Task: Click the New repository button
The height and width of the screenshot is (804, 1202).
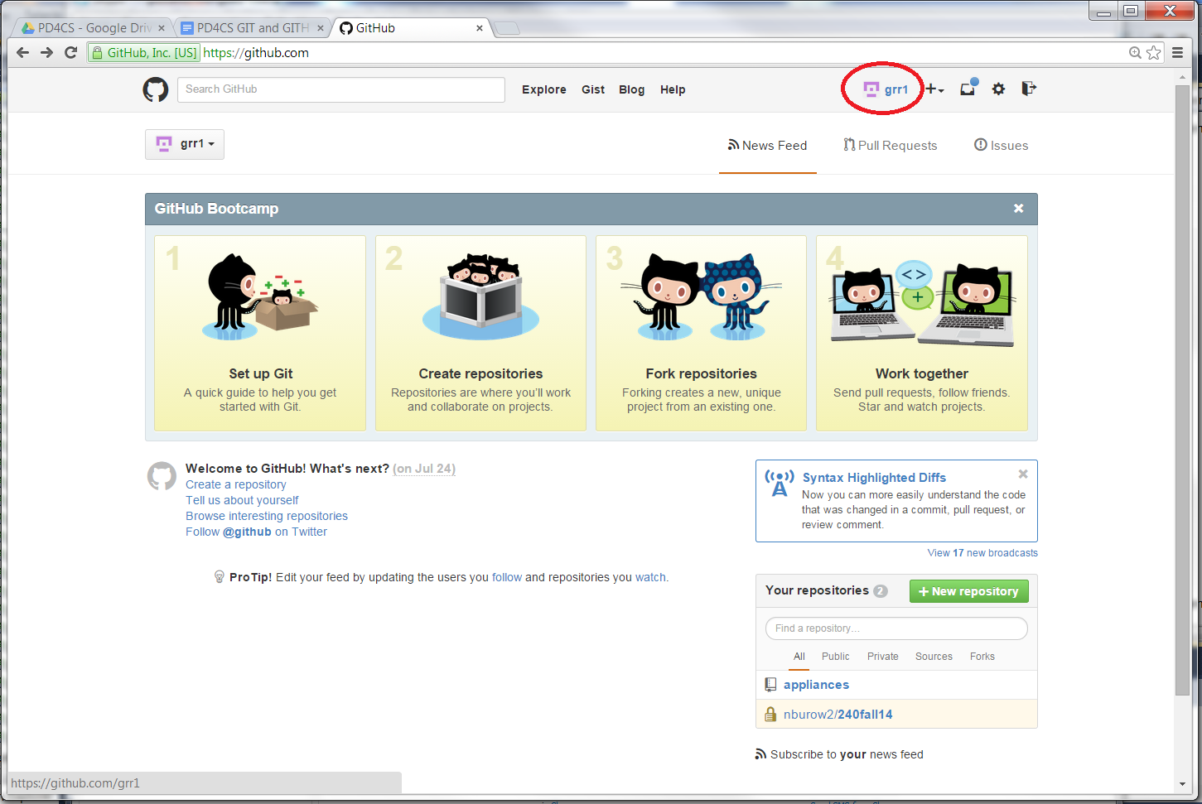Action: pyautogui.click(x=969, y=591)
